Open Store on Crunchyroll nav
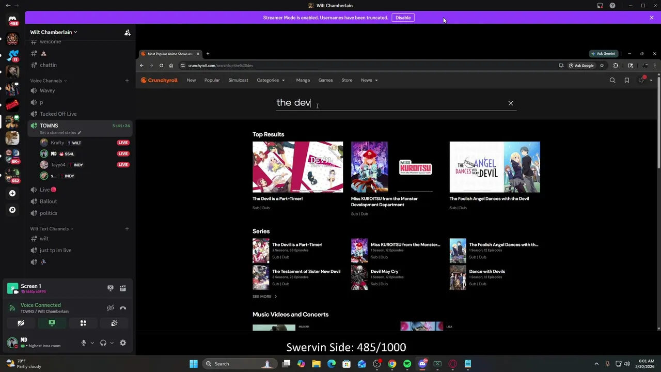661x372 pixels. click(347, 80)
